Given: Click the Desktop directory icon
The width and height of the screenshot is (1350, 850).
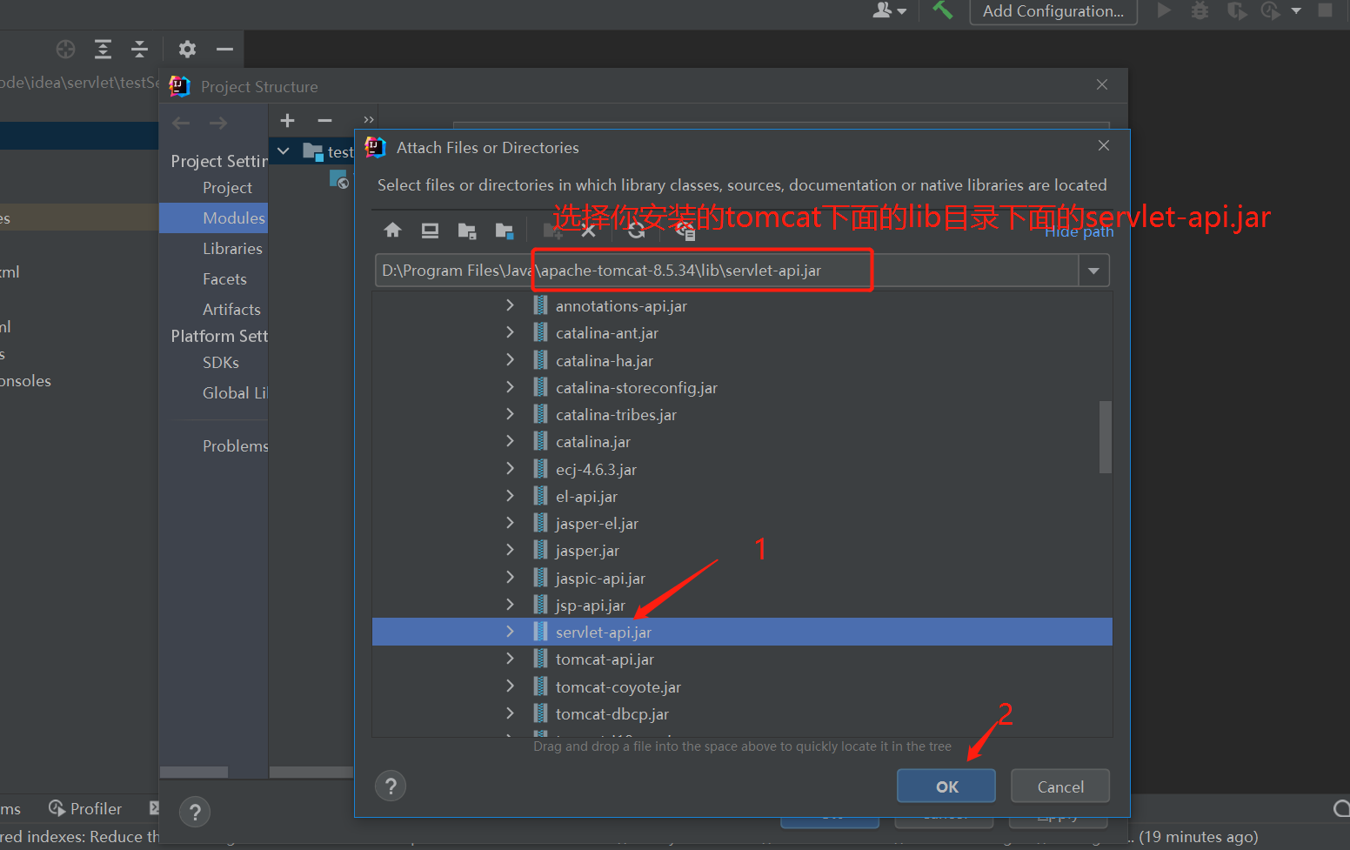Looking at the screenshot, I should (x=430, y=231).
